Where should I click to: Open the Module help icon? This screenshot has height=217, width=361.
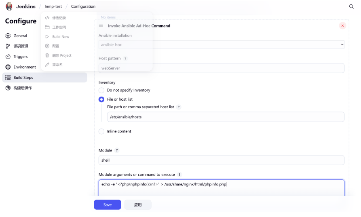tap(117, 150)
